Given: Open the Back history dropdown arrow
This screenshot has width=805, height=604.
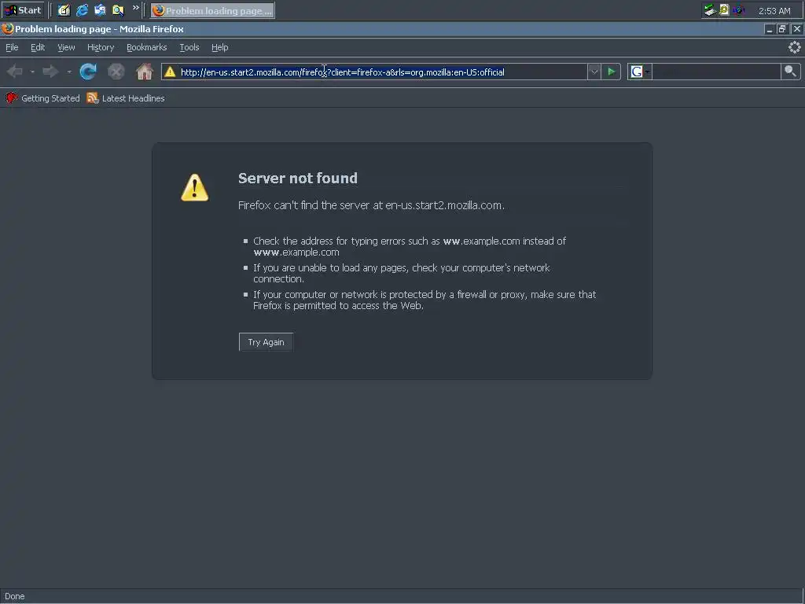Looking at the screenshot, I should 32,72.
